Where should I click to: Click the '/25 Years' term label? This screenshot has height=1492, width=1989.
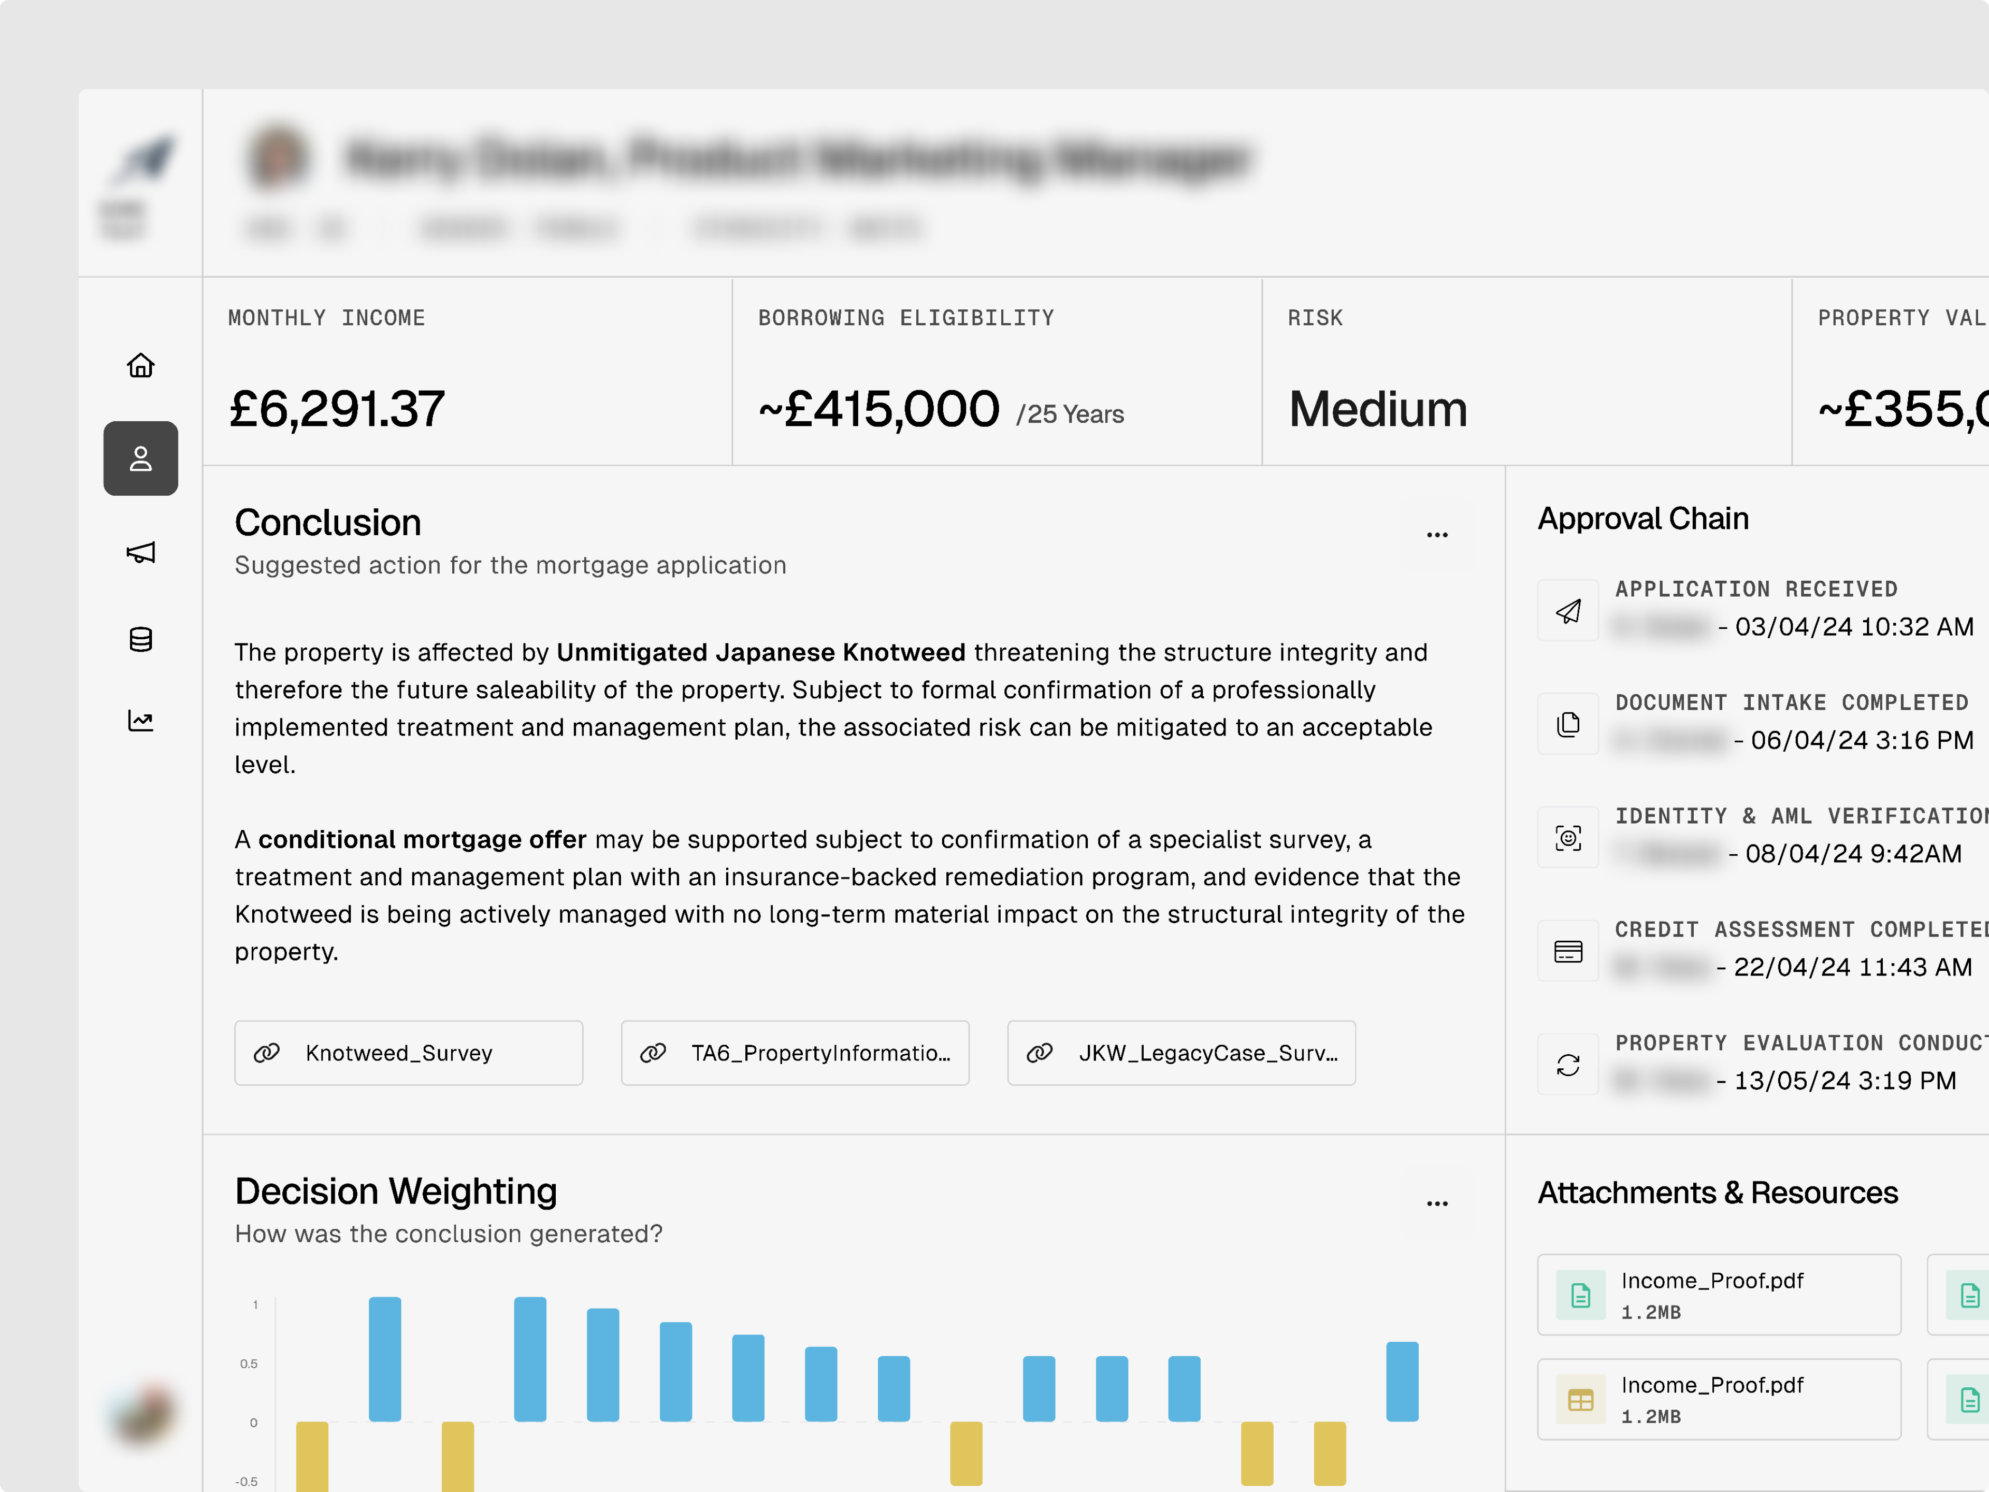1070,414
